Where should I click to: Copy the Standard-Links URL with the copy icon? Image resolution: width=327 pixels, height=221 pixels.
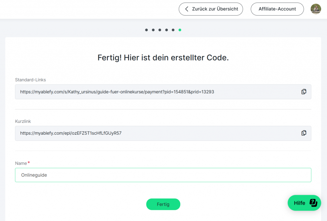click(x=304, y=92)
